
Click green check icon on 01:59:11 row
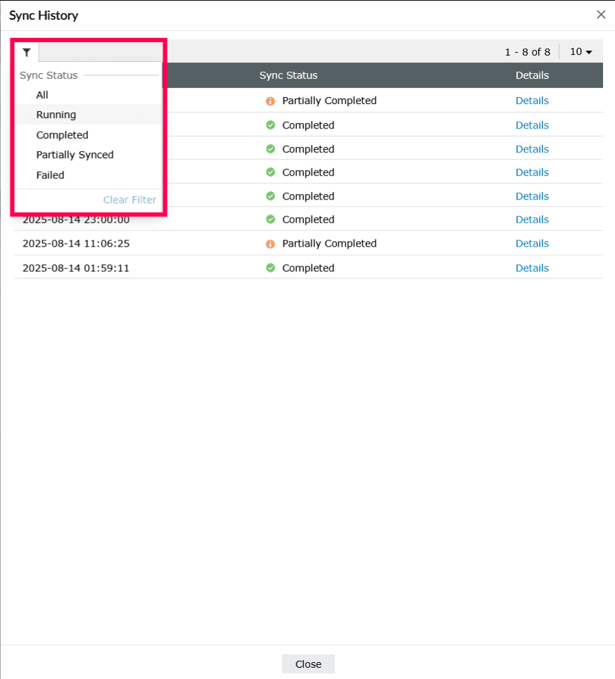[270, 268]
